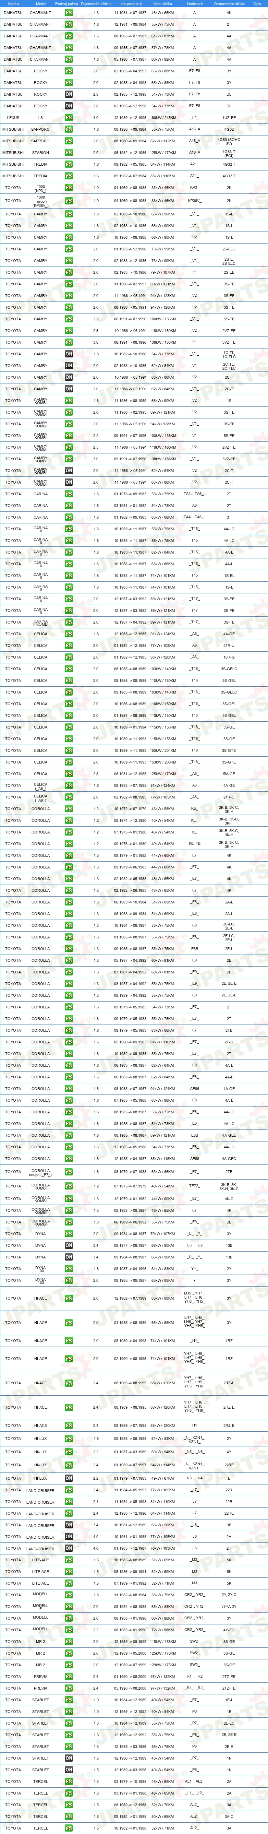Image resolution: width=268 pixels, height=1834 pixels.
Task: Click fuel icon in MODELL F 4Y-EC row
Action: click(69, 1630)
